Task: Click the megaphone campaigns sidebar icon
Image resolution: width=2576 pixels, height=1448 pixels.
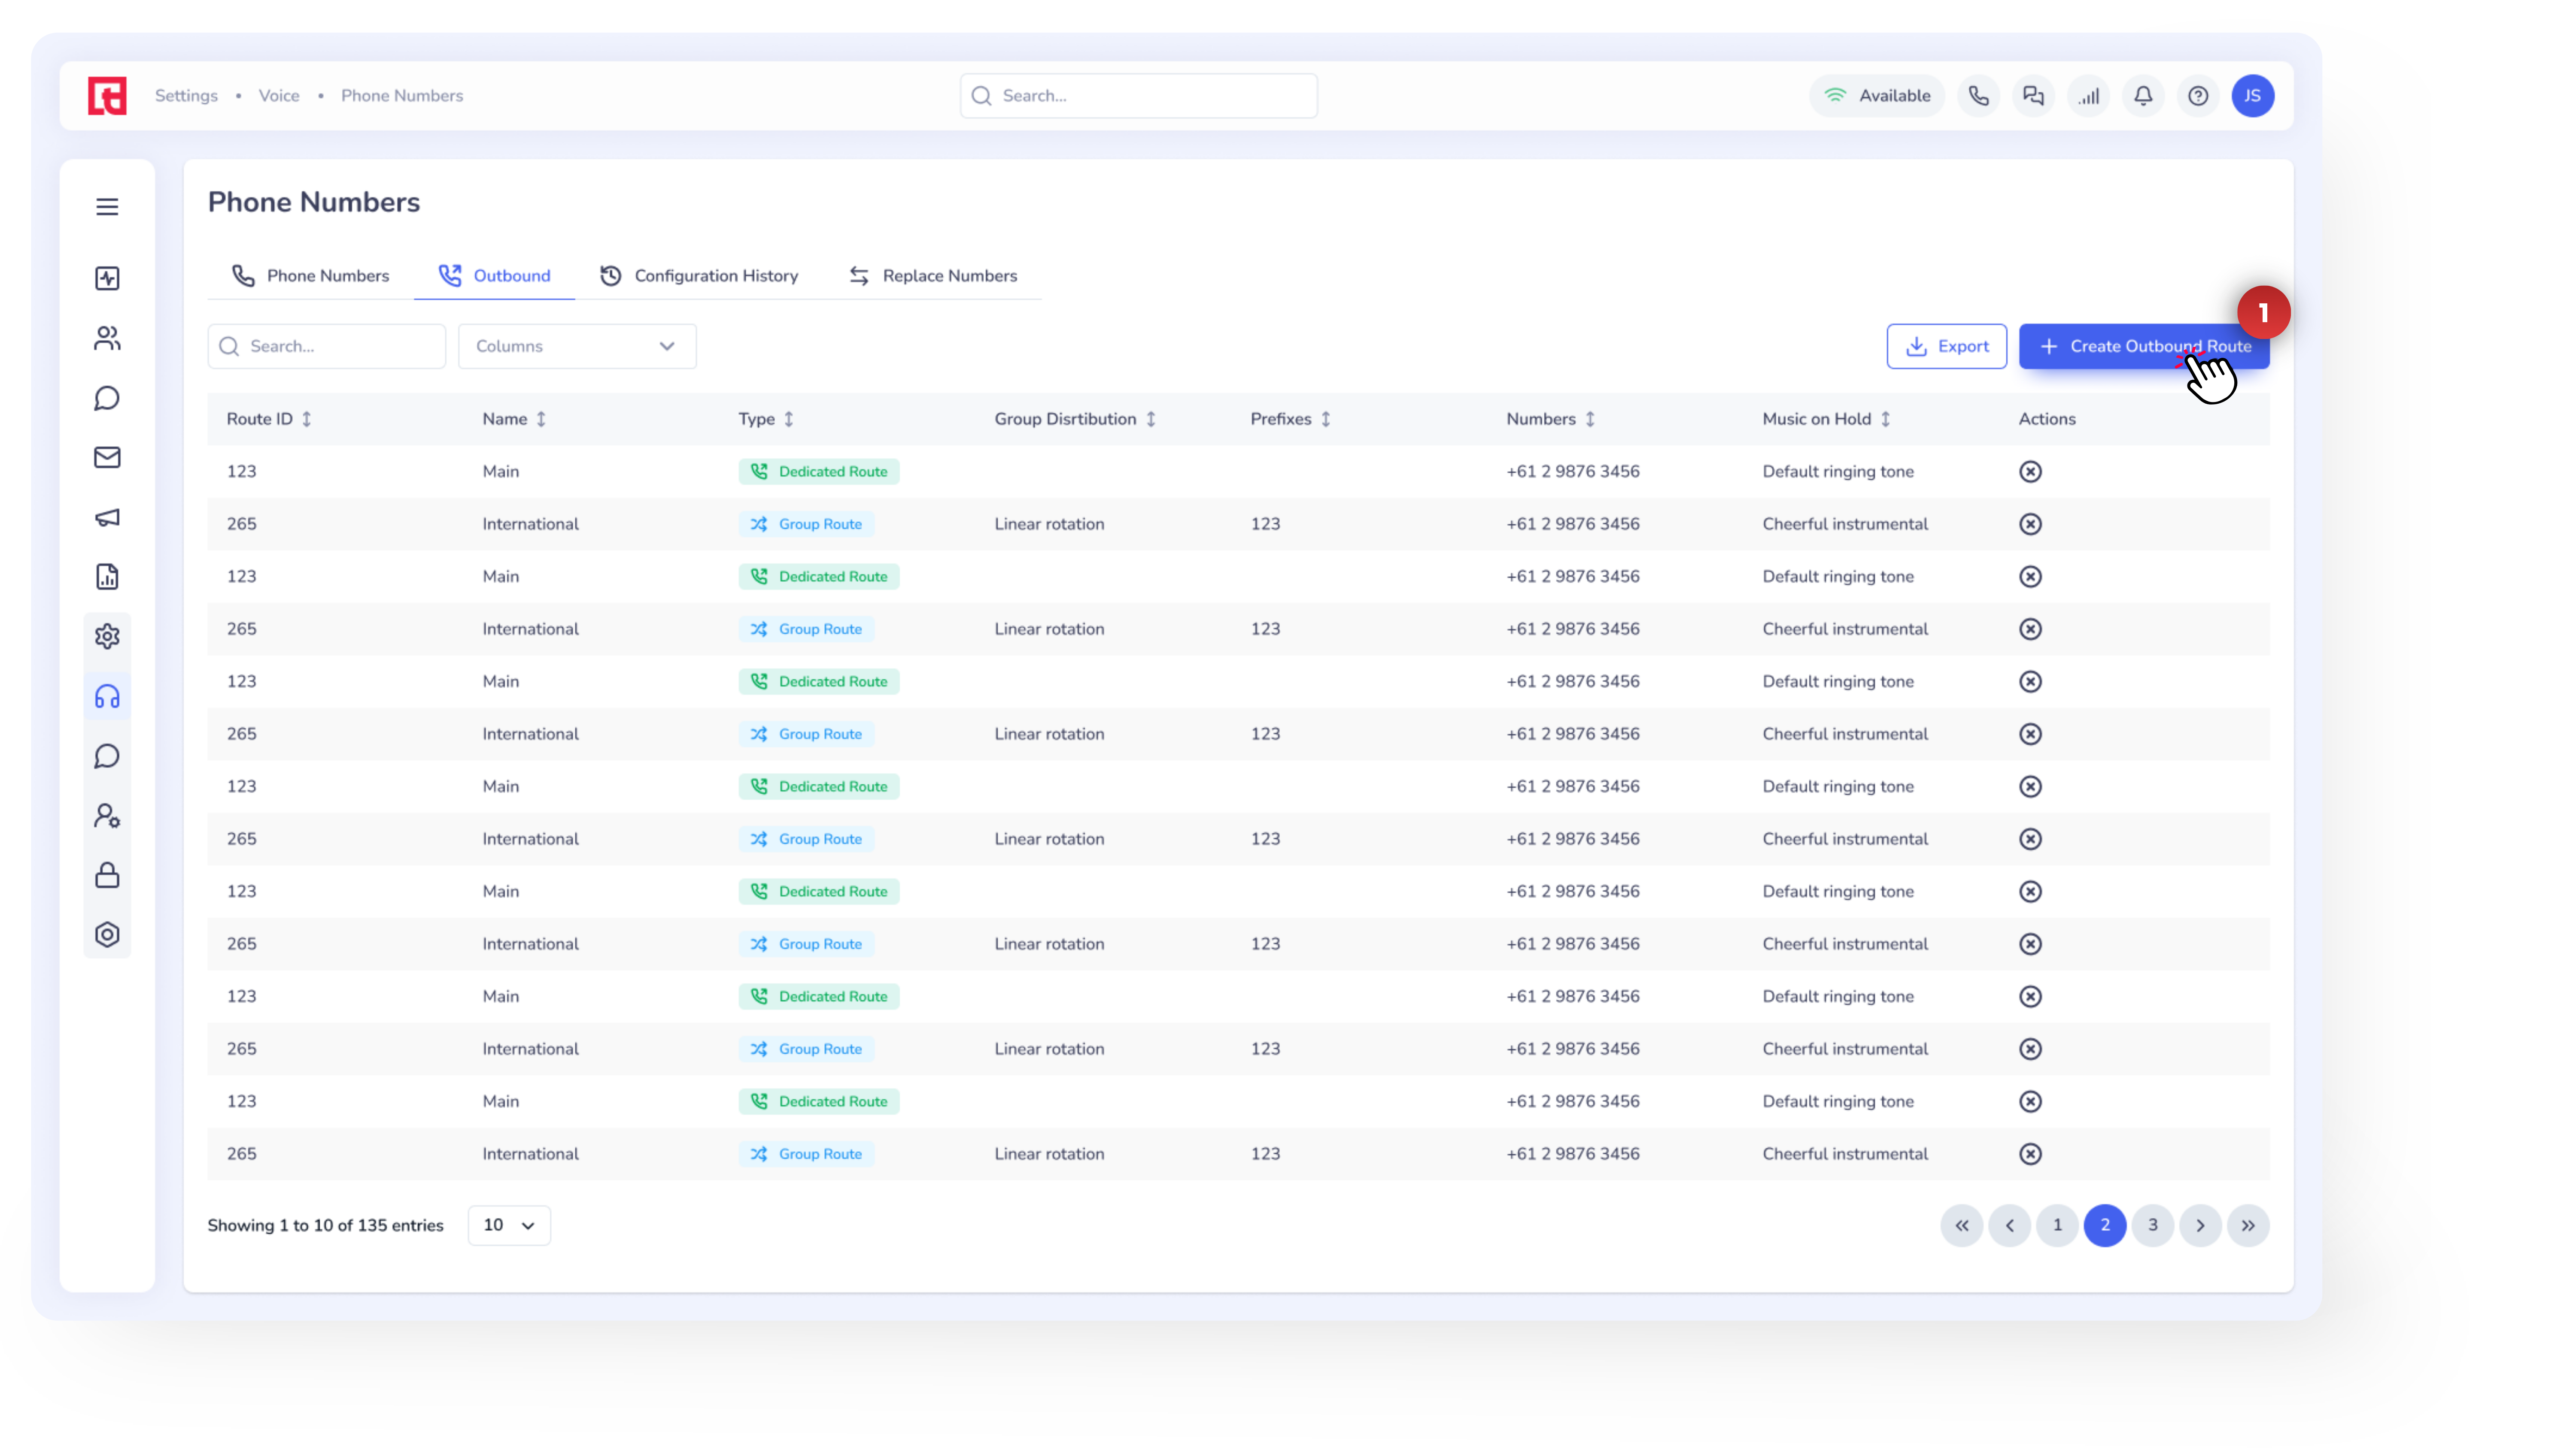Action: point(107,518)
